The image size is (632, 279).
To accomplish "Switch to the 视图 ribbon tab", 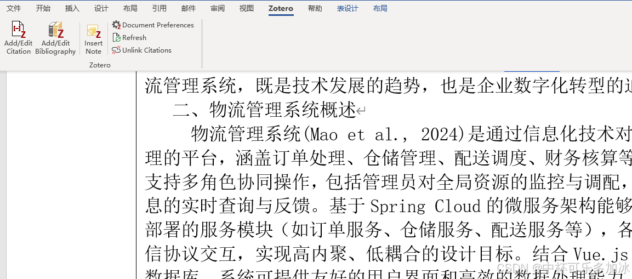I will tap(246, 8).
